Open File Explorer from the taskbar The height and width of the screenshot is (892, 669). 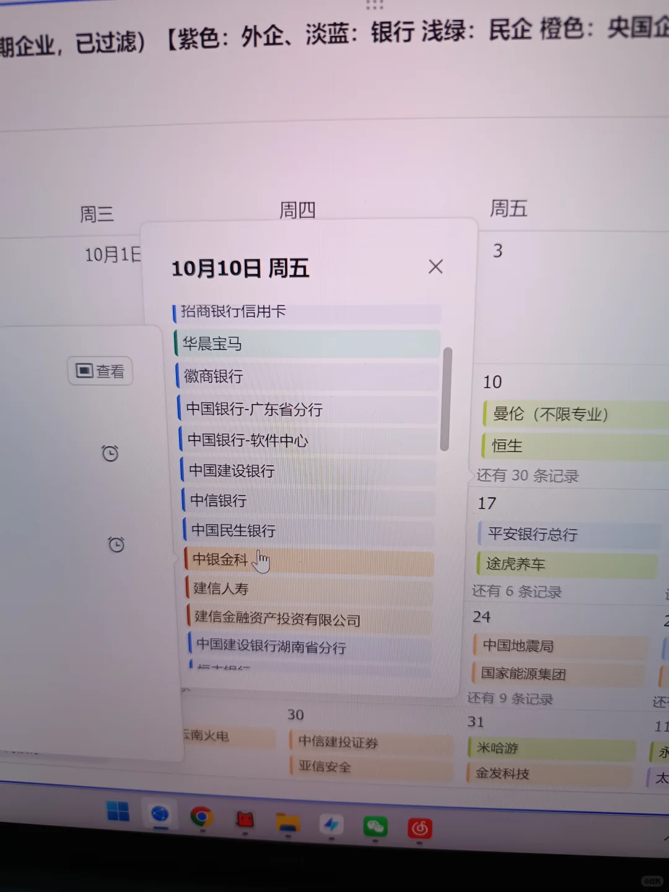[287, 822]
